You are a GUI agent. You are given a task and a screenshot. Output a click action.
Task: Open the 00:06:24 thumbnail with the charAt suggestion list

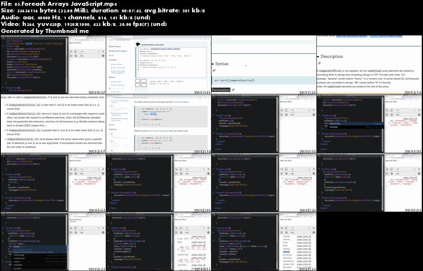tap(53, 241)
